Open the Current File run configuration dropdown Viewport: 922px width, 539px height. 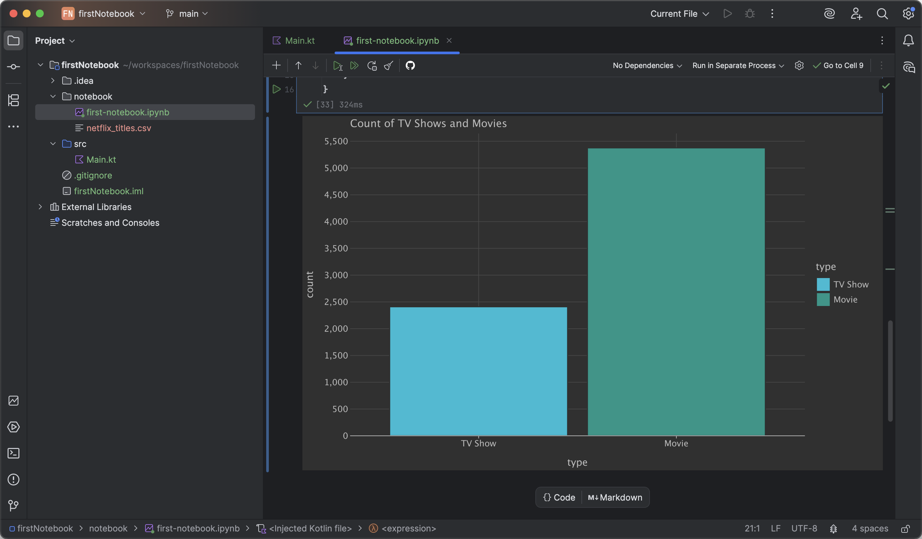click(x=680, y=13)
